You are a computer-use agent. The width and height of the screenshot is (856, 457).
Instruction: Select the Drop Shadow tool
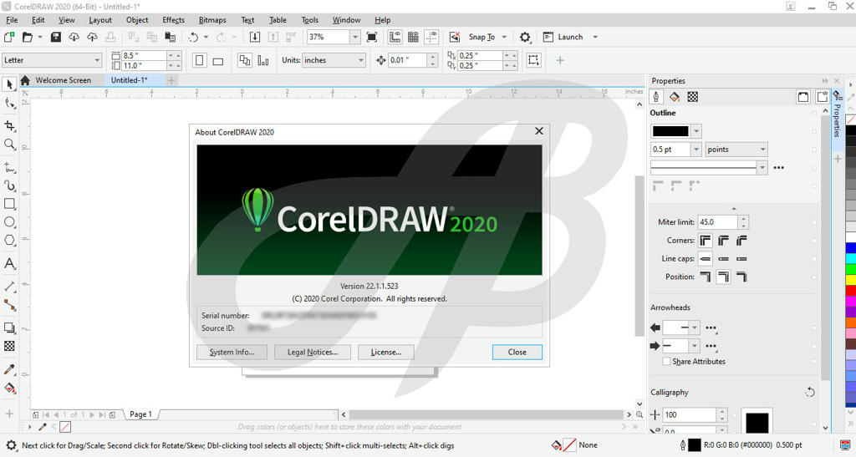tap(9, 328)
